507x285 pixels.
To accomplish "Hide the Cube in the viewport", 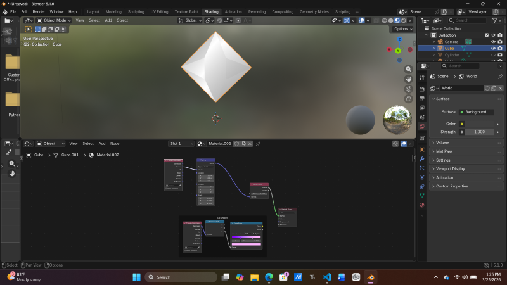I will point(493,48).
